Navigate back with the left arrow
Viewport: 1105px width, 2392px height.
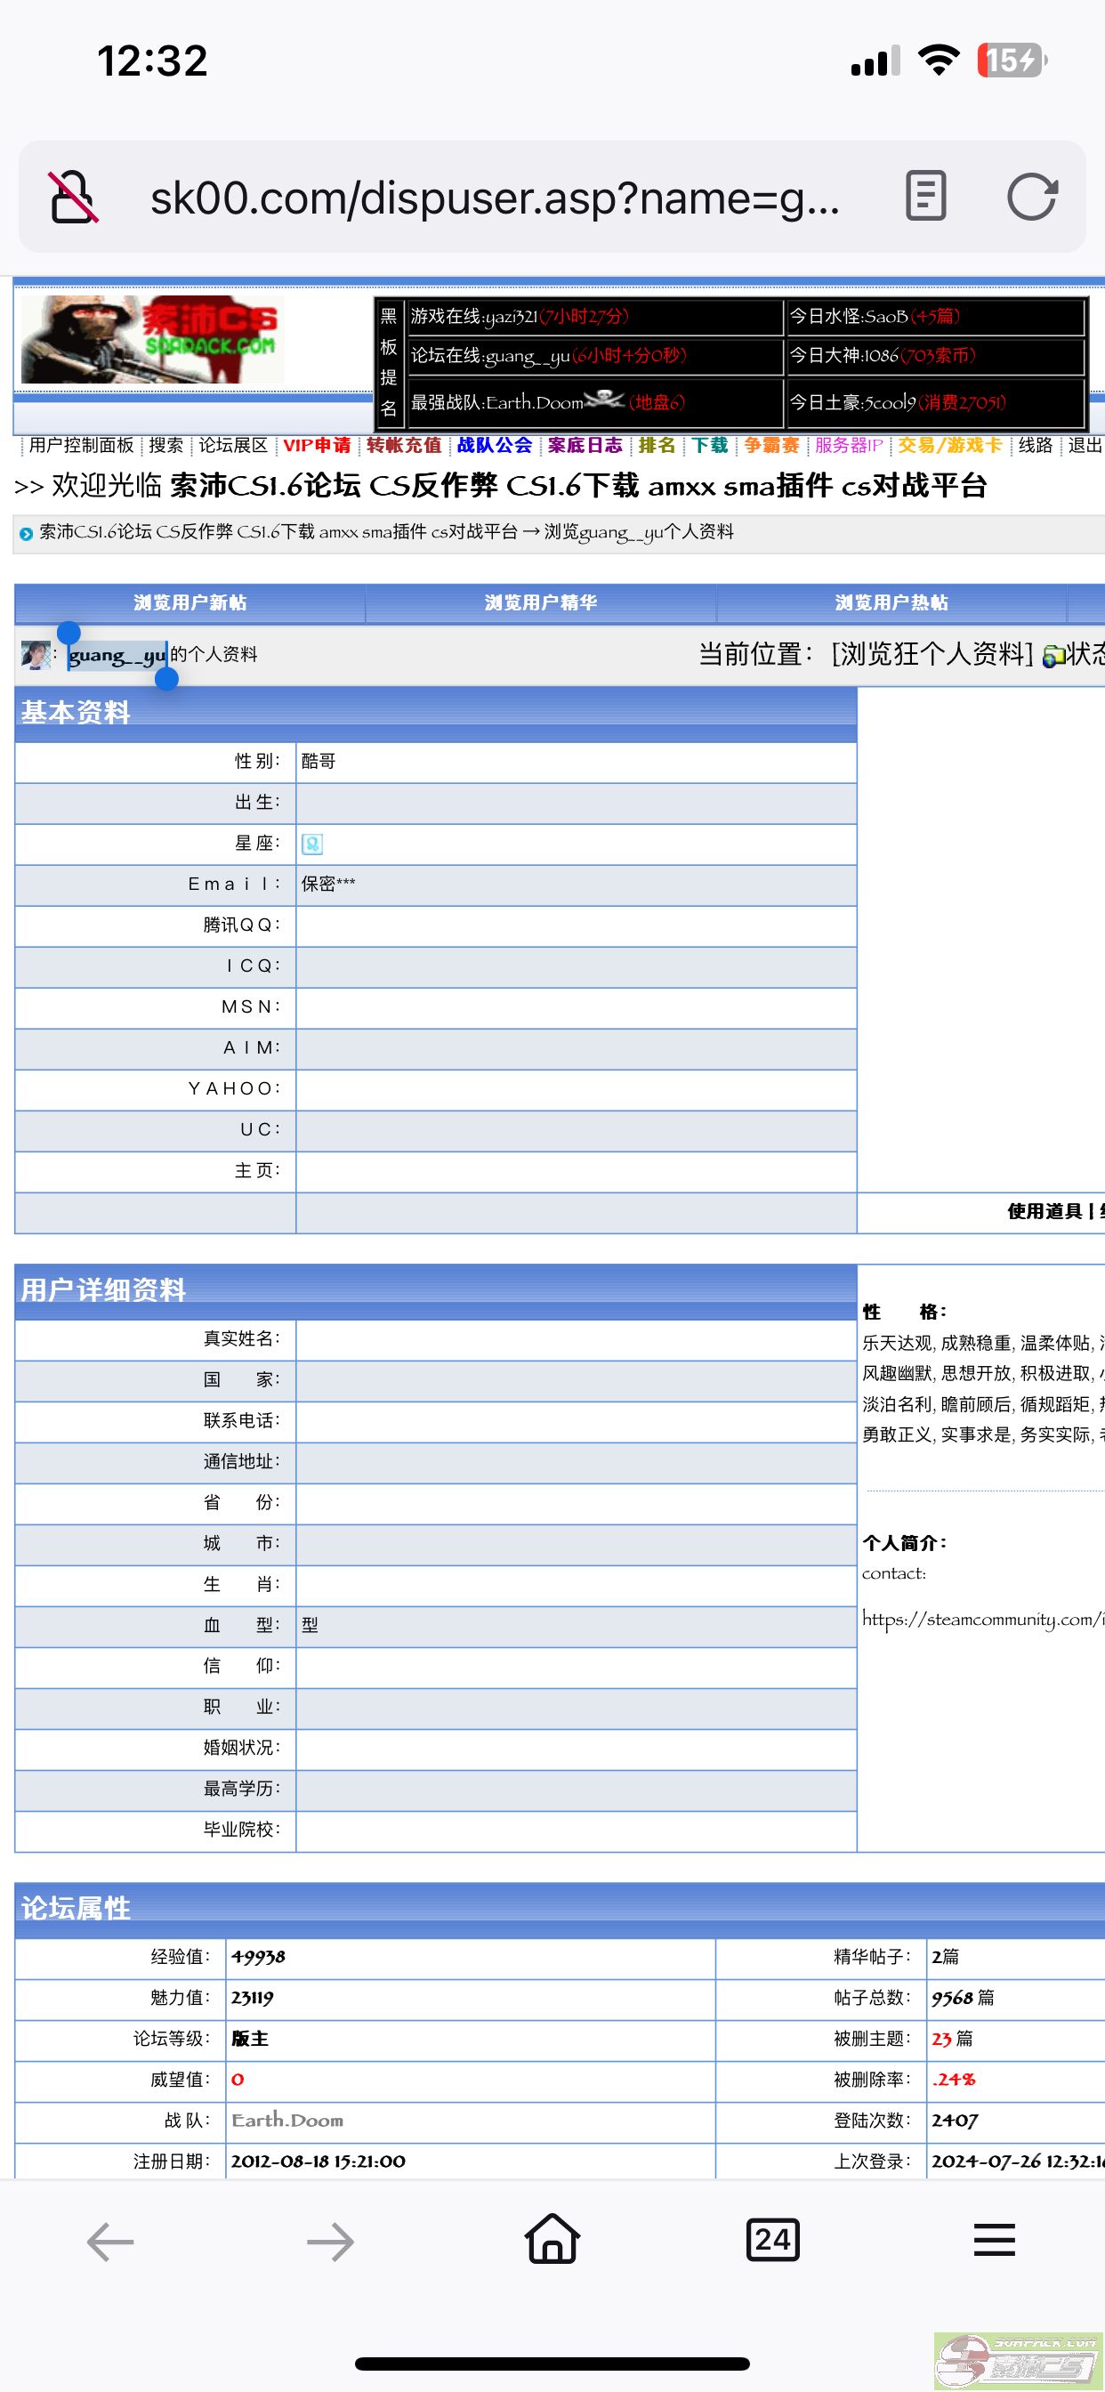[110, 2241]
